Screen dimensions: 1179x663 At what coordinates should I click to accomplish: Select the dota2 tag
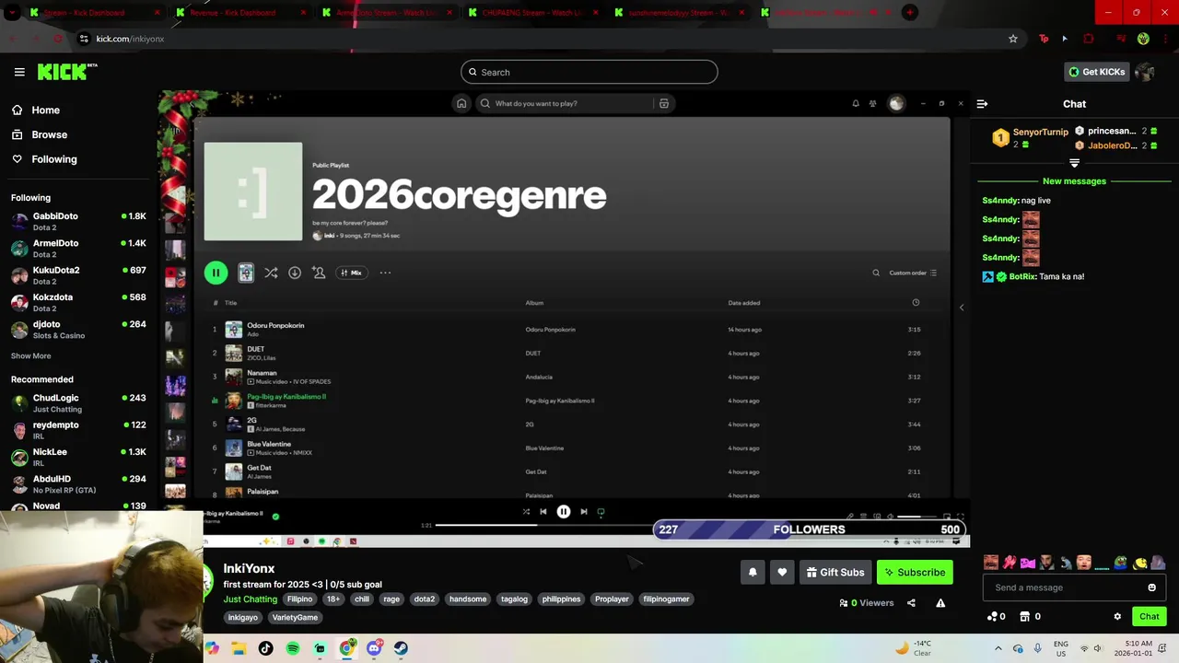point(424,599)
